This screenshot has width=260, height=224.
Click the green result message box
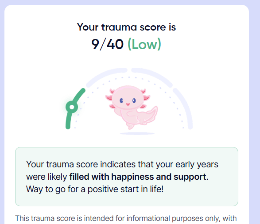point(127,177)
